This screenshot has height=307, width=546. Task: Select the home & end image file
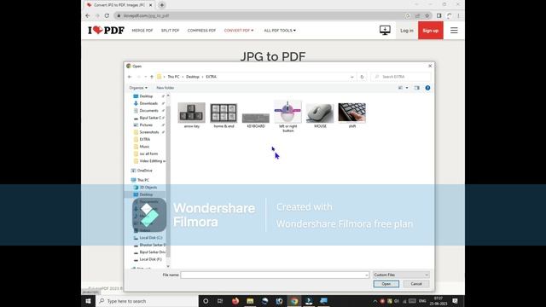[x=224, y=116]
